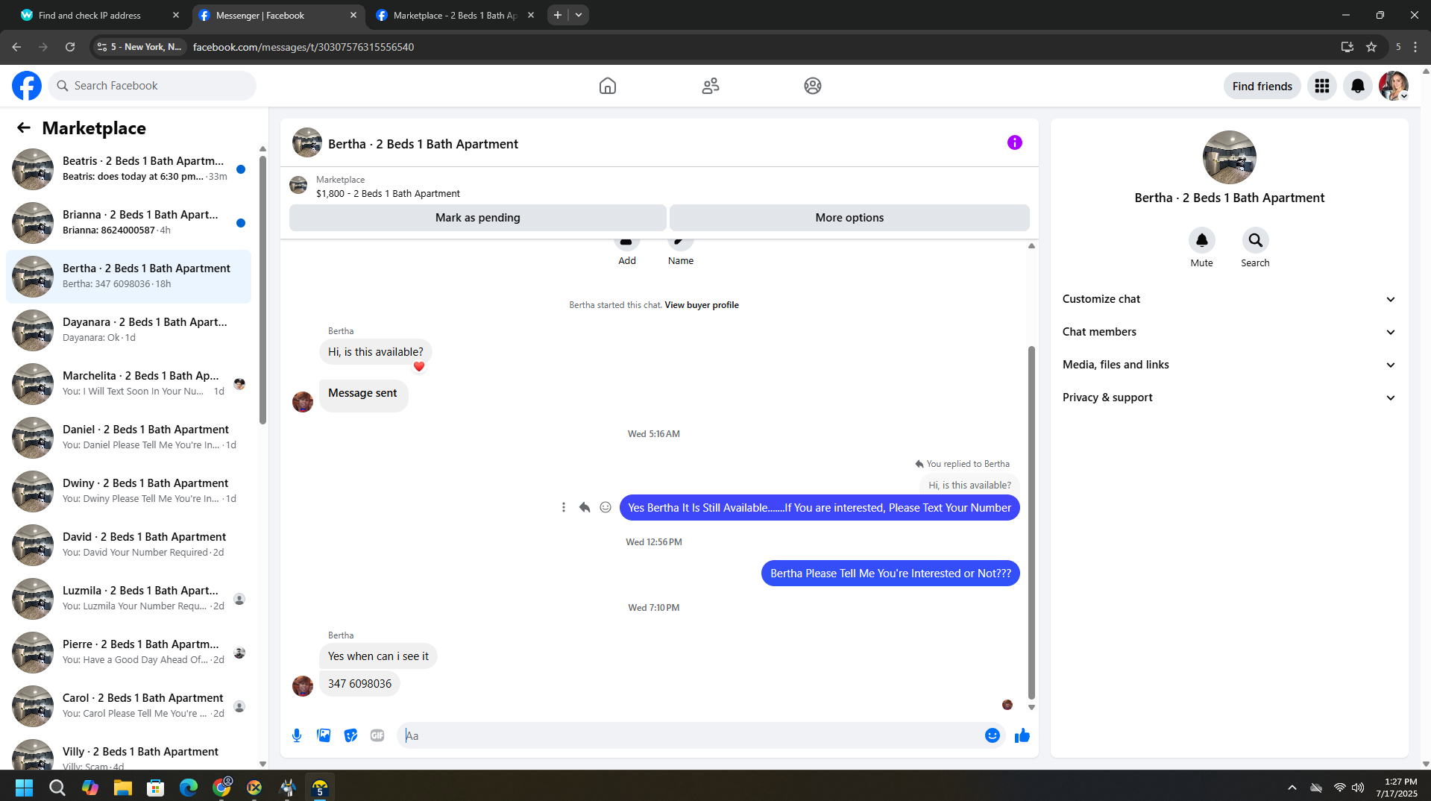Open a new browser tab

tap(558, 15)
